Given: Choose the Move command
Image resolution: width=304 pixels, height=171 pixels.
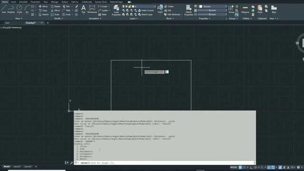Looking at the screenshot, I should (43, 6).
